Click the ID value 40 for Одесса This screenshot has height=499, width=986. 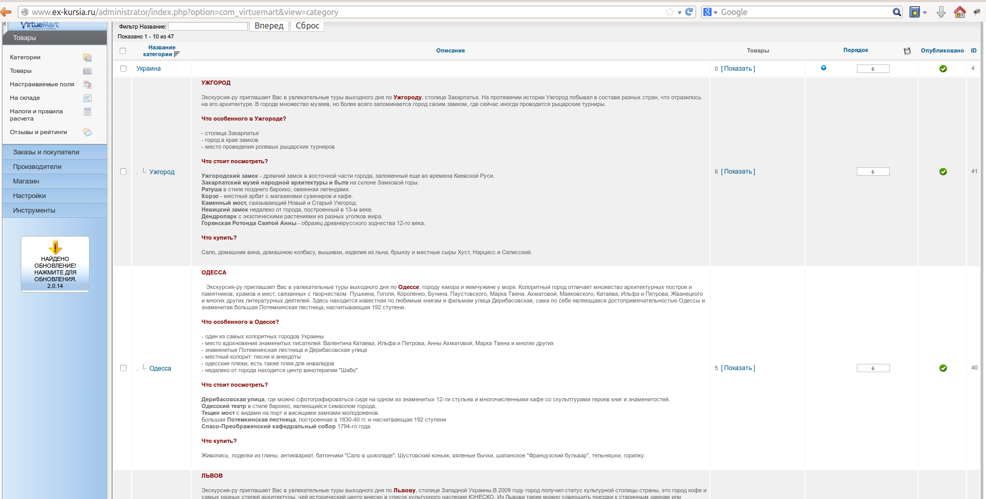coord(974,367)
